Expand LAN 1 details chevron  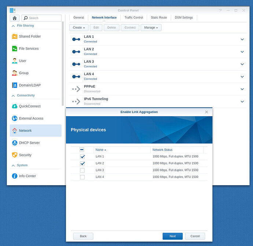click(242, 39)
